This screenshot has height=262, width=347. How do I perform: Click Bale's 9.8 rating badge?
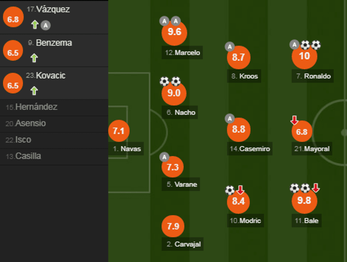[x=304, y=201]
